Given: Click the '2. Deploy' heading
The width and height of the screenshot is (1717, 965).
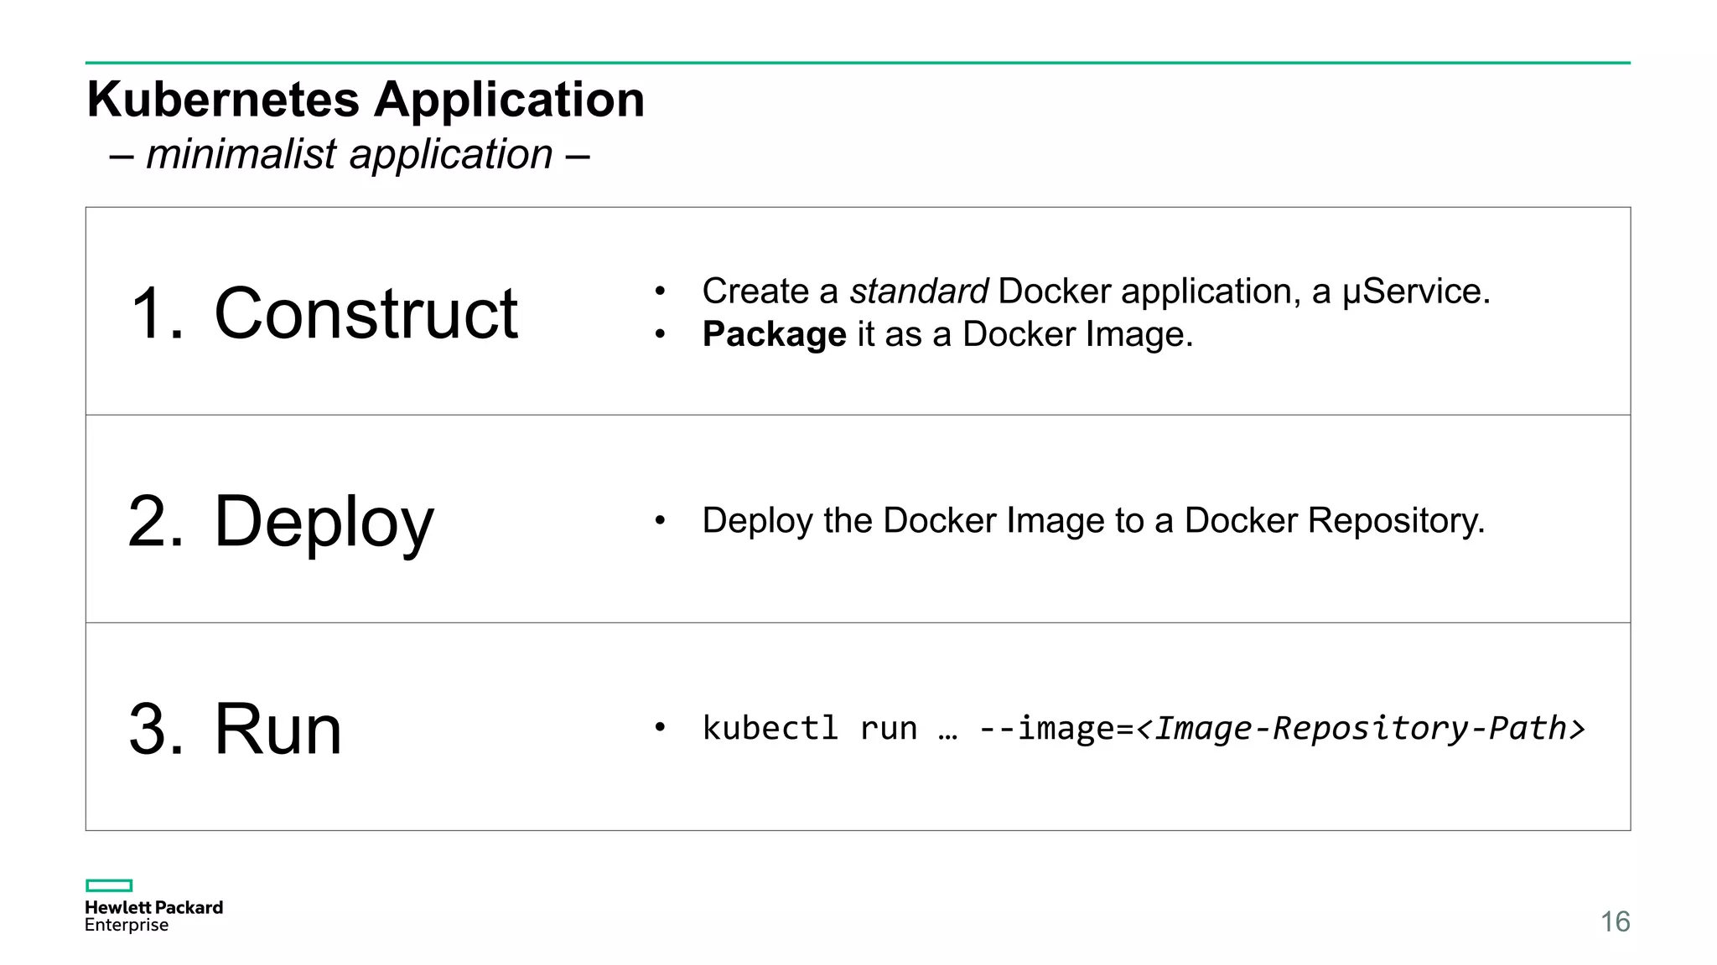Looking at the screenshot, I should [281, 522].
